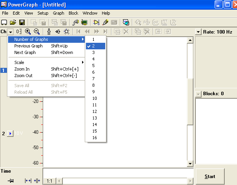This screenshot has height=185, width=237.
Task: Click horizontal scrollbar right arrow
Action: pos(190,181)
